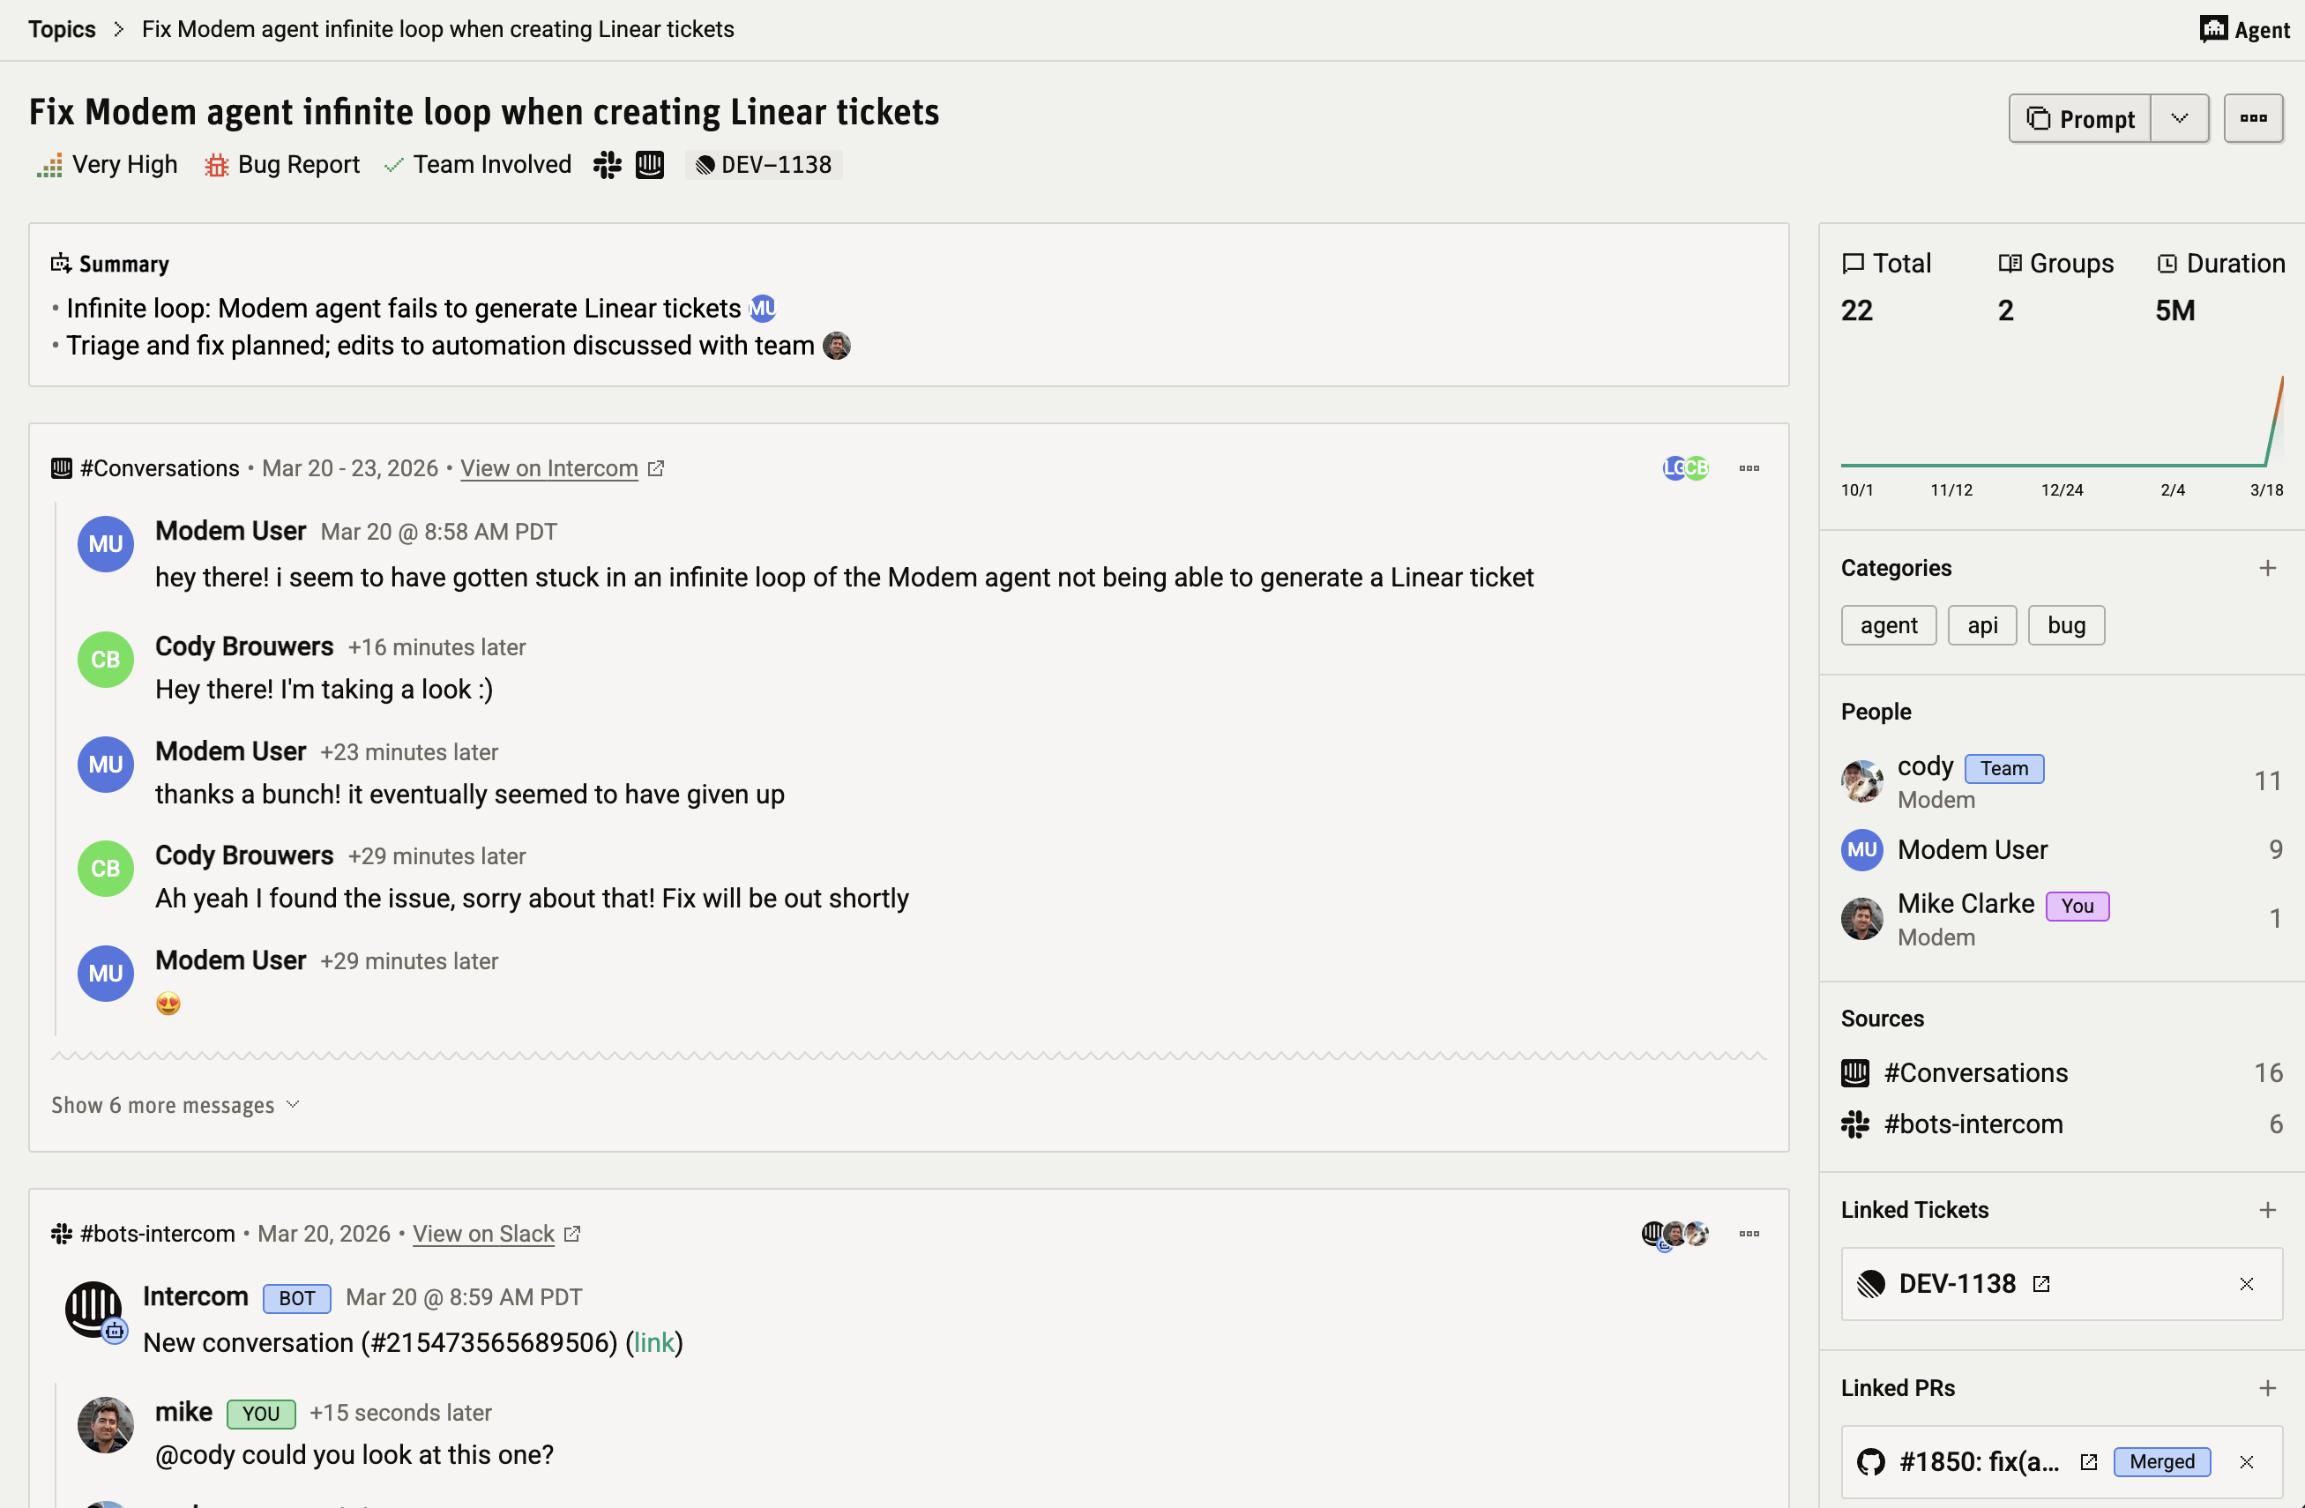Click the Slack icon in the title metadata row
This screenshot has width=2305, height=1508.
(608, 165)
